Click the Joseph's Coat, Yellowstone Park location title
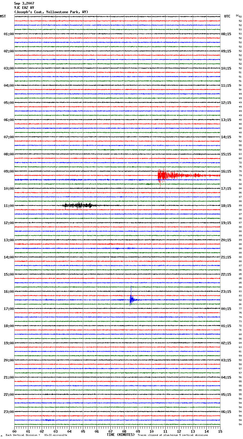243x439 pixels. coord(51,12)
